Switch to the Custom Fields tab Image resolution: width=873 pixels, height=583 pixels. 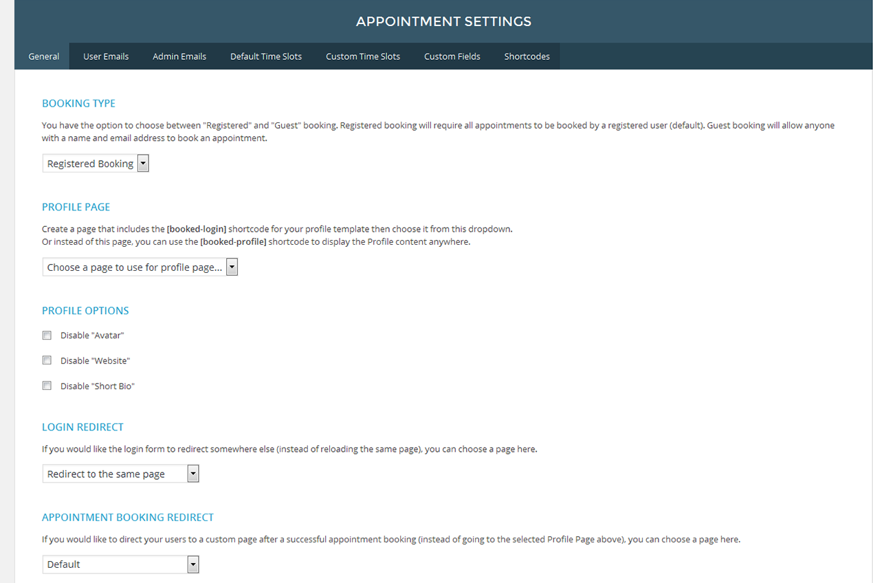(x=452, y=56)
